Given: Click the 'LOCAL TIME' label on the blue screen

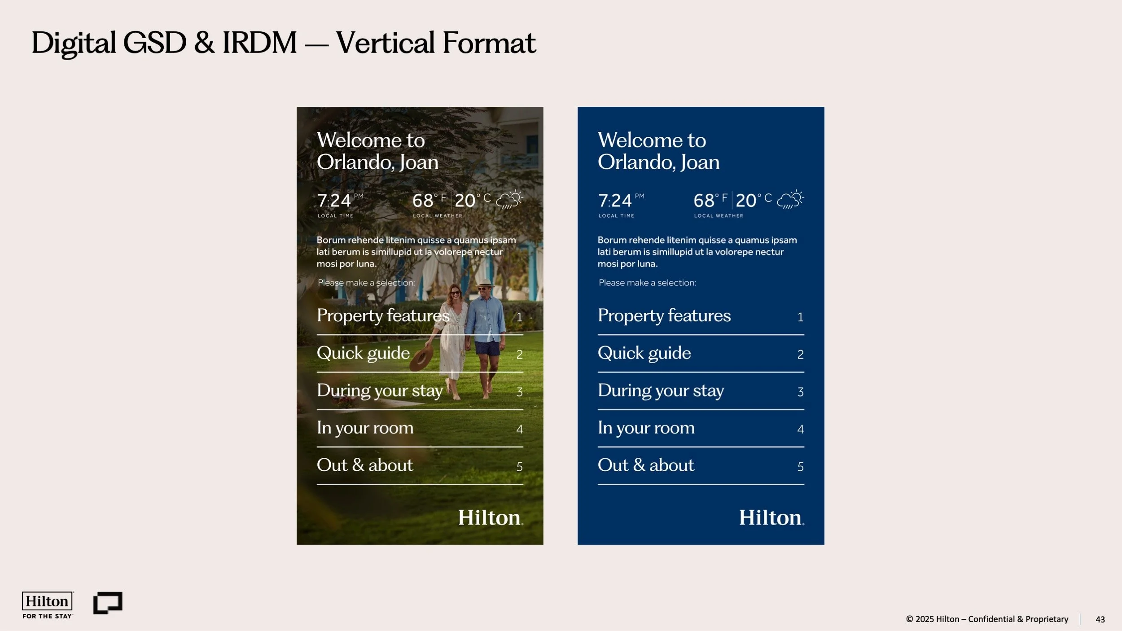Looking at the screenshot, I should [616, 216].
